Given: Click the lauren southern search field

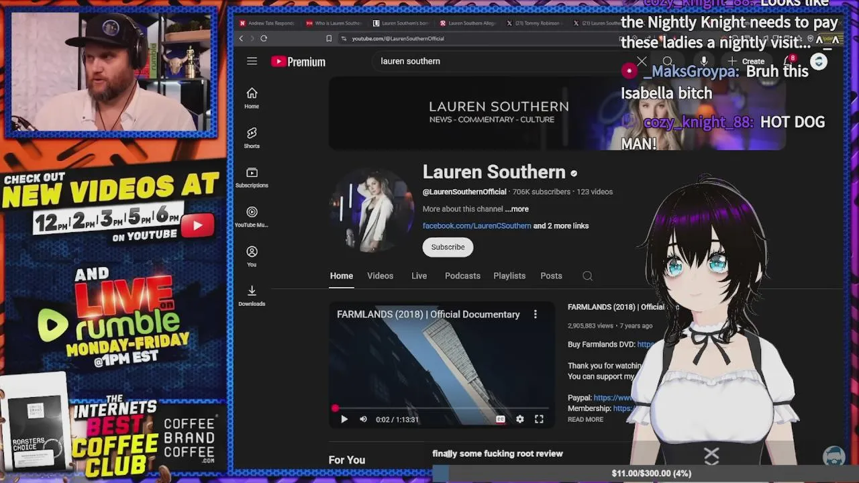Looking at the screenshot, I should [503, 61].
